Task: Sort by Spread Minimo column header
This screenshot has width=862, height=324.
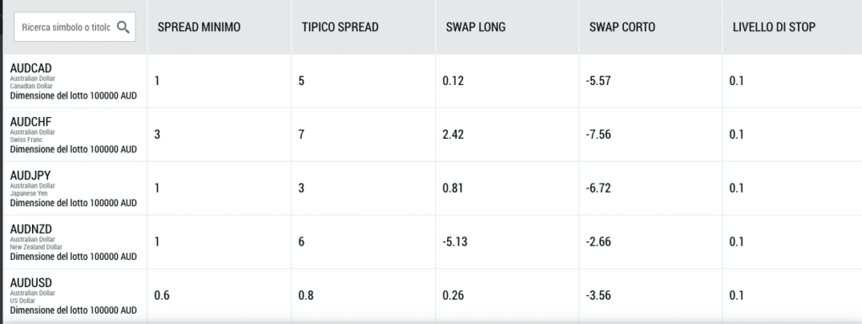Action: click(x=199, y=27)
